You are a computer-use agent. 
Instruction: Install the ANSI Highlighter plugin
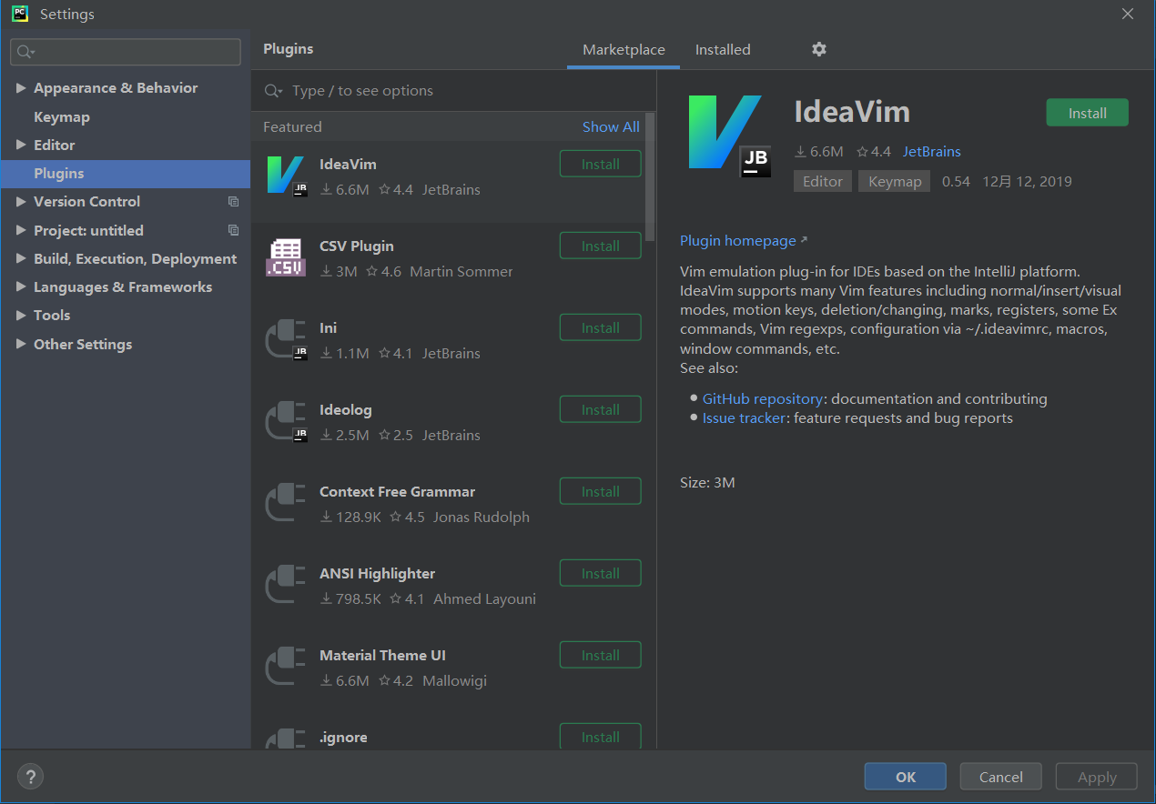pos(601,573)
